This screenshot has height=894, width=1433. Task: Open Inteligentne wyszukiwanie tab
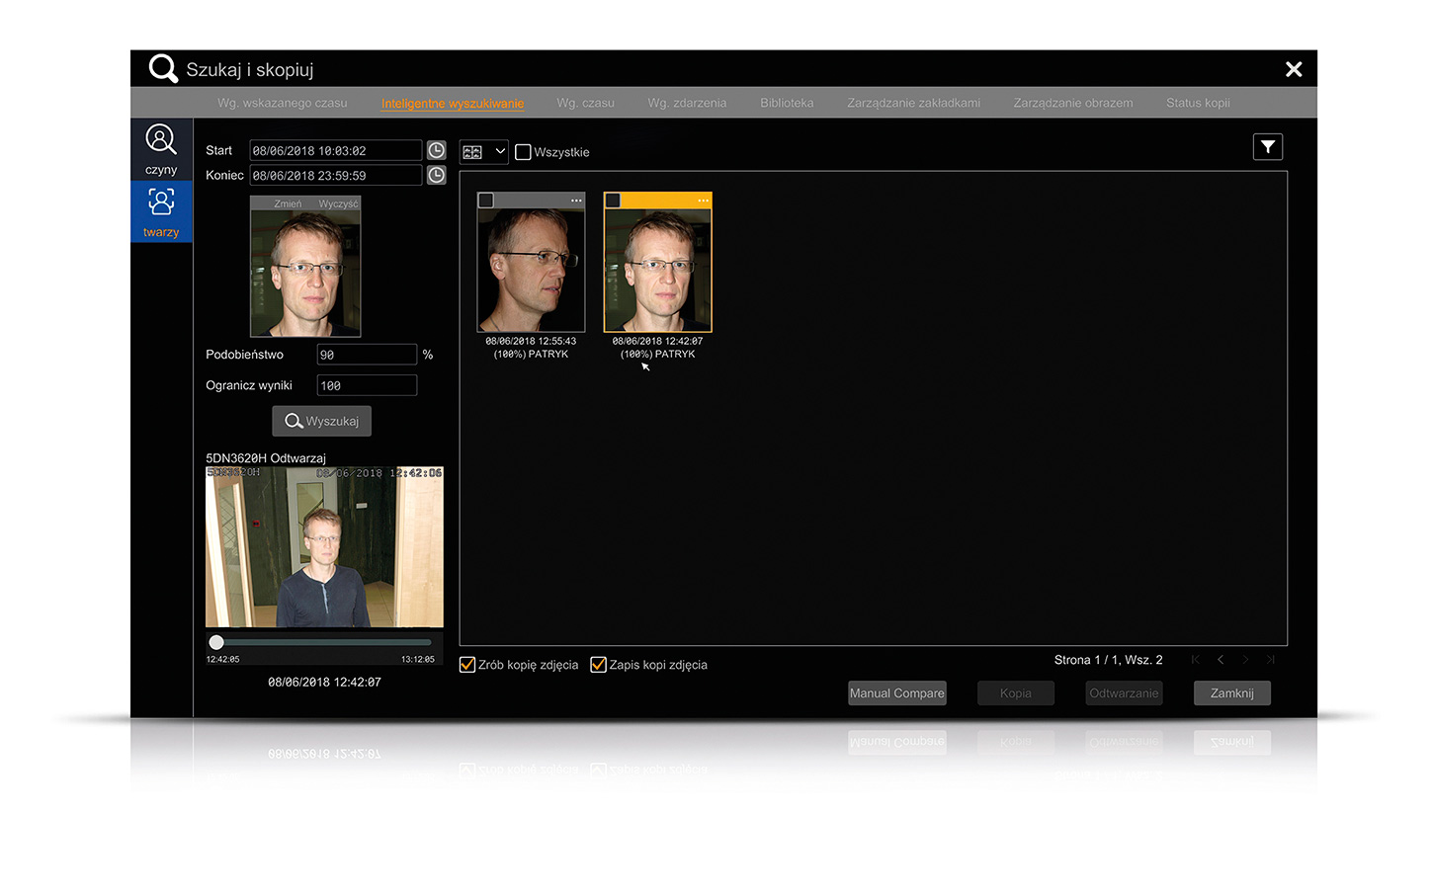pos(453,103)
